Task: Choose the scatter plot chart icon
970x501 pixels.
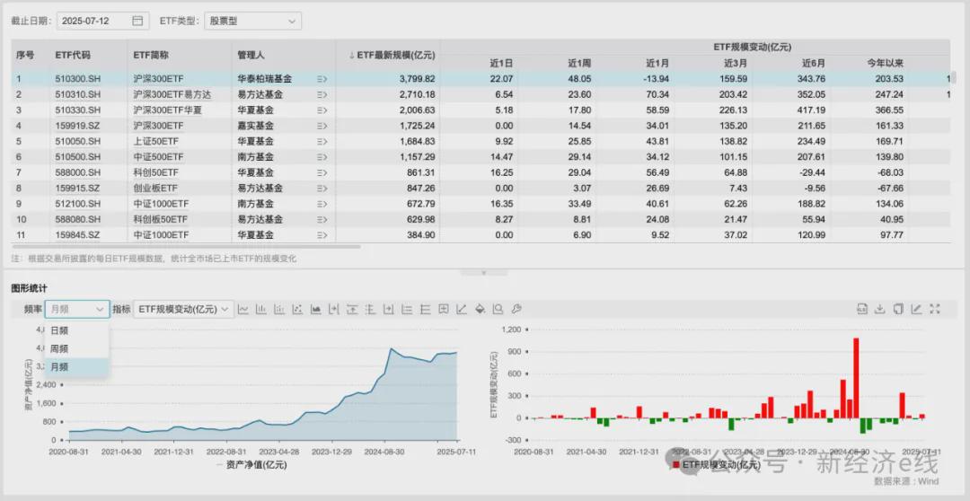Action: (297, 309)
